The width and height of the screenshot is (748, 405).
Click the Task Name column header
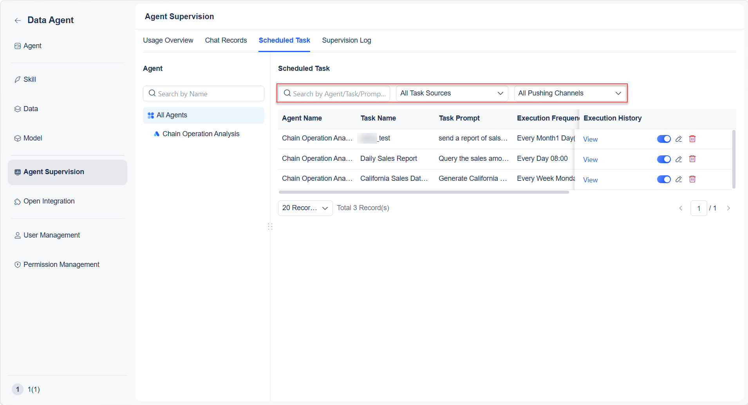point(378,118)
